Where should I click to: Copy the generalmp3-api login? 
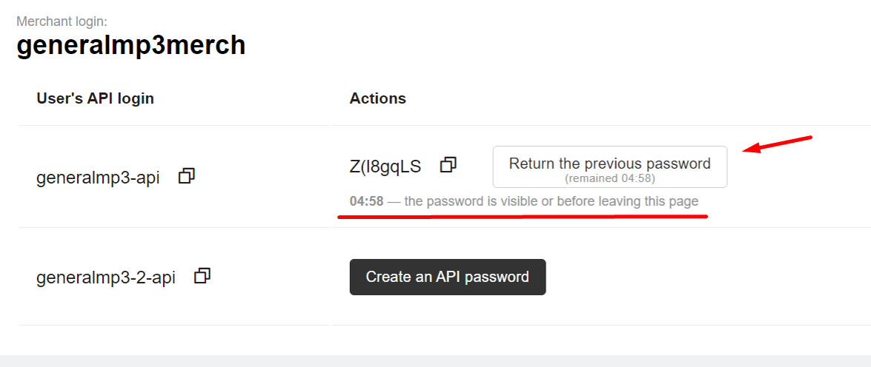[x=187, y=176]
